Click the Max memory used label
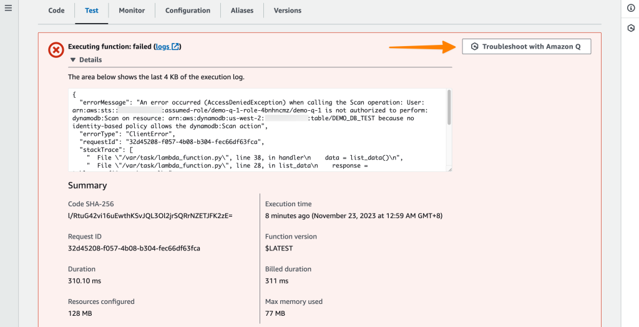Image resolution: width=639 pixels, height=327 pixels. coord(294,302)
